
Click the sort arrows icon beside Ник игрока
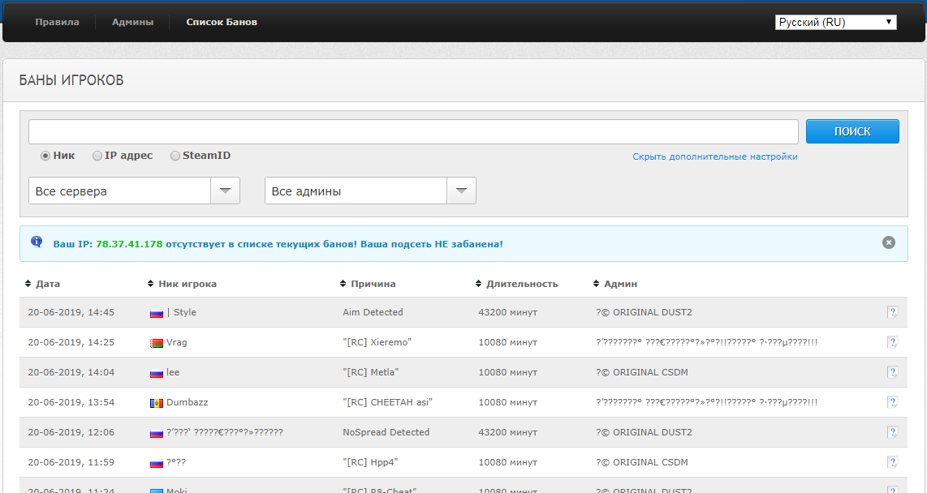[x=150, y=284]
